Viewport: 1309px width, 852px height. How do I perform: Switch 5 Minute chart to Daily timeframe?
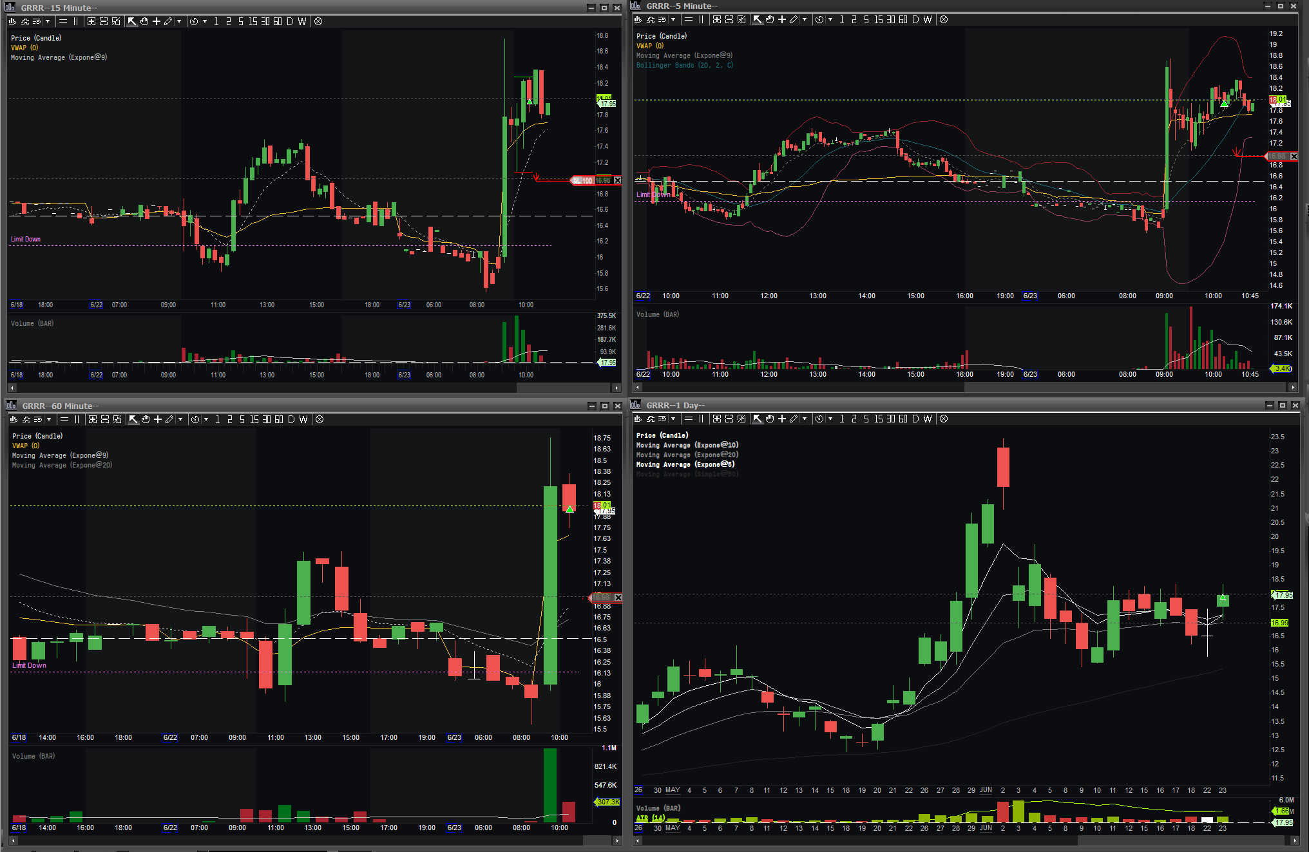point(915,19)
